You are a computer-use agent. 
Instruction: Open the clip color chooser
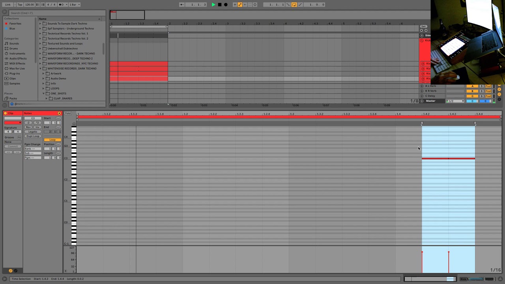[13, 123]
